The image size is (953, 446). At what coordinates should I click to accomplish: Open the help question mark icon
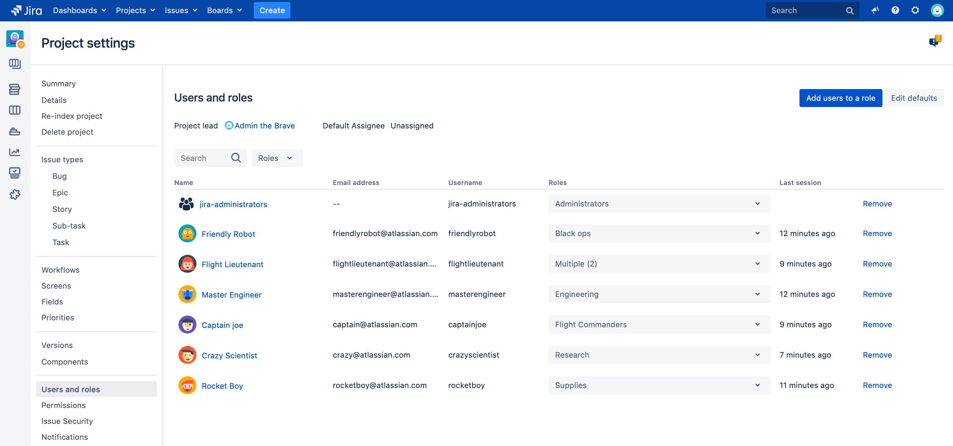pos(895,10)
